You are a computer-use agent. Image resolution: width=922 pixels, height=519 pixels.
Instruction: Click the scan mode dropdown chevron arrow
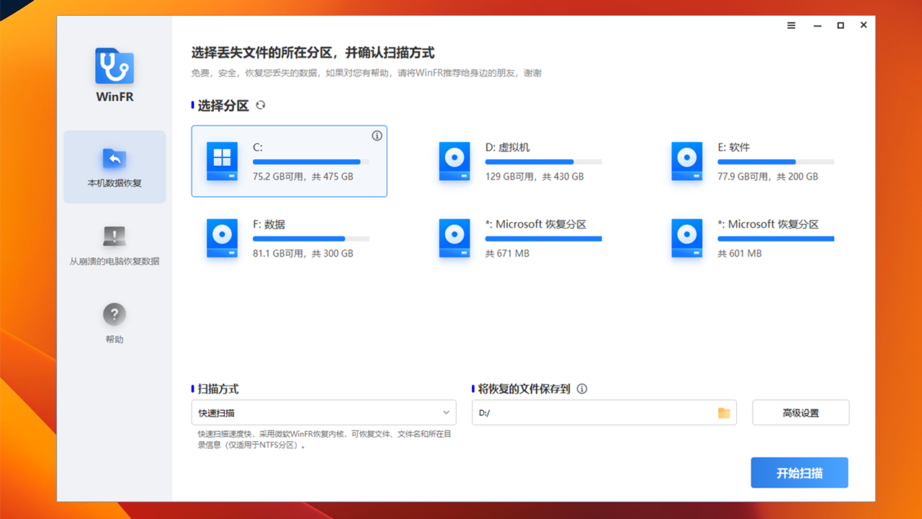tap(446, 413)
